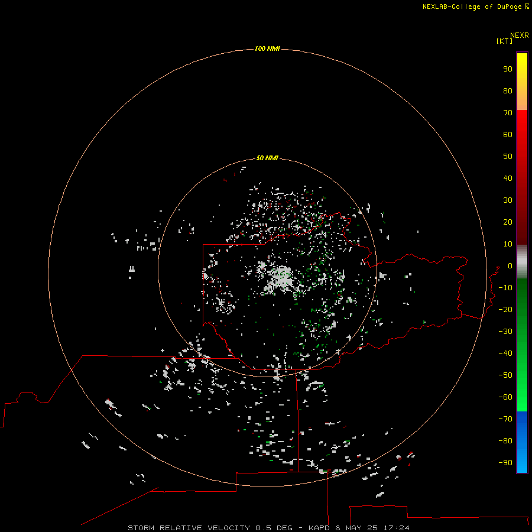Select the 70 knot label on the velocity scale
This screenshot has height=532, width=532.
pyautogui.click(x=508, y=113)
